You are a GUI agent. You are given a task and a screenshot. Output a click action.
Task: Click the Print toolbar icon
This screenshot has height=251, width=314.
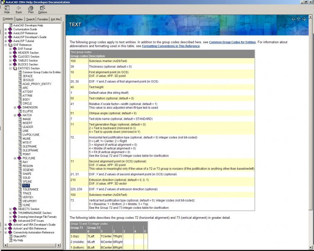[30, 8]
